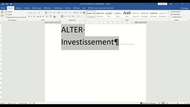Apply the Titre 1 style
Viewport: 190px width, 107px height.
pyautogui.click(x=109, y=14)
